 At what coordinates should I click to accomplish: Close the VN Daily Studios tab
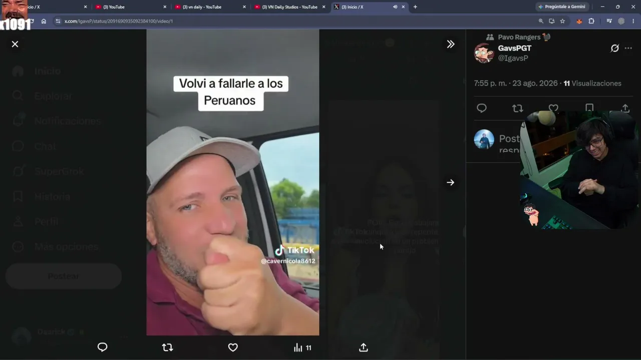coord(324,7)
